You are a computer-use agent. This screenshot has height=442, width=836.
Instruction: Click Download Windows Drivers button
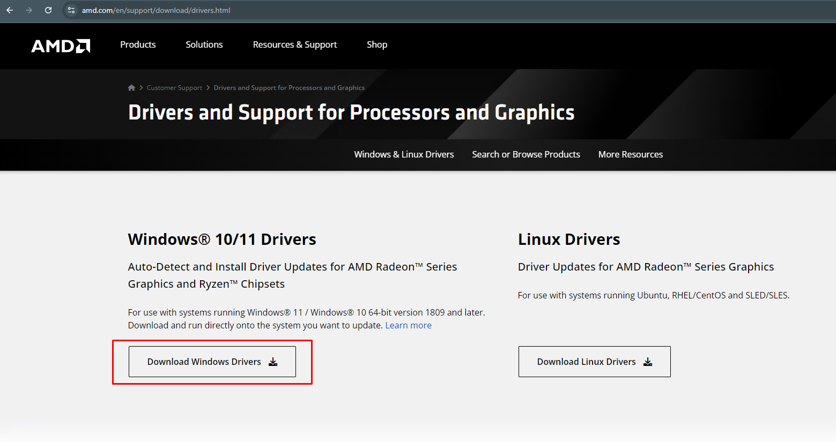tap(212, 362)
